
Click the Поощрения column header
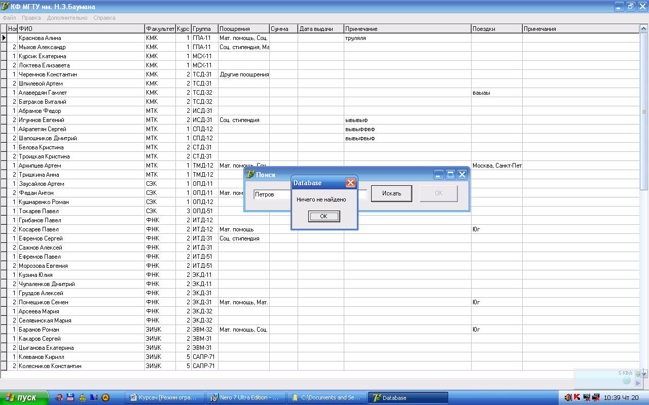point(244,29)
